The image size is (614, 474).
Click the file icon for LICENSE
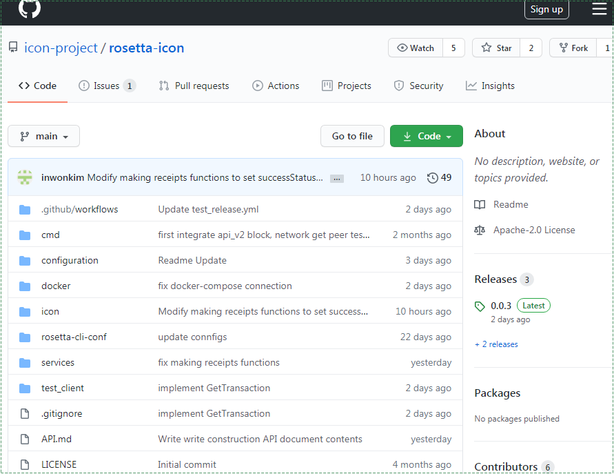click(25, 464)
